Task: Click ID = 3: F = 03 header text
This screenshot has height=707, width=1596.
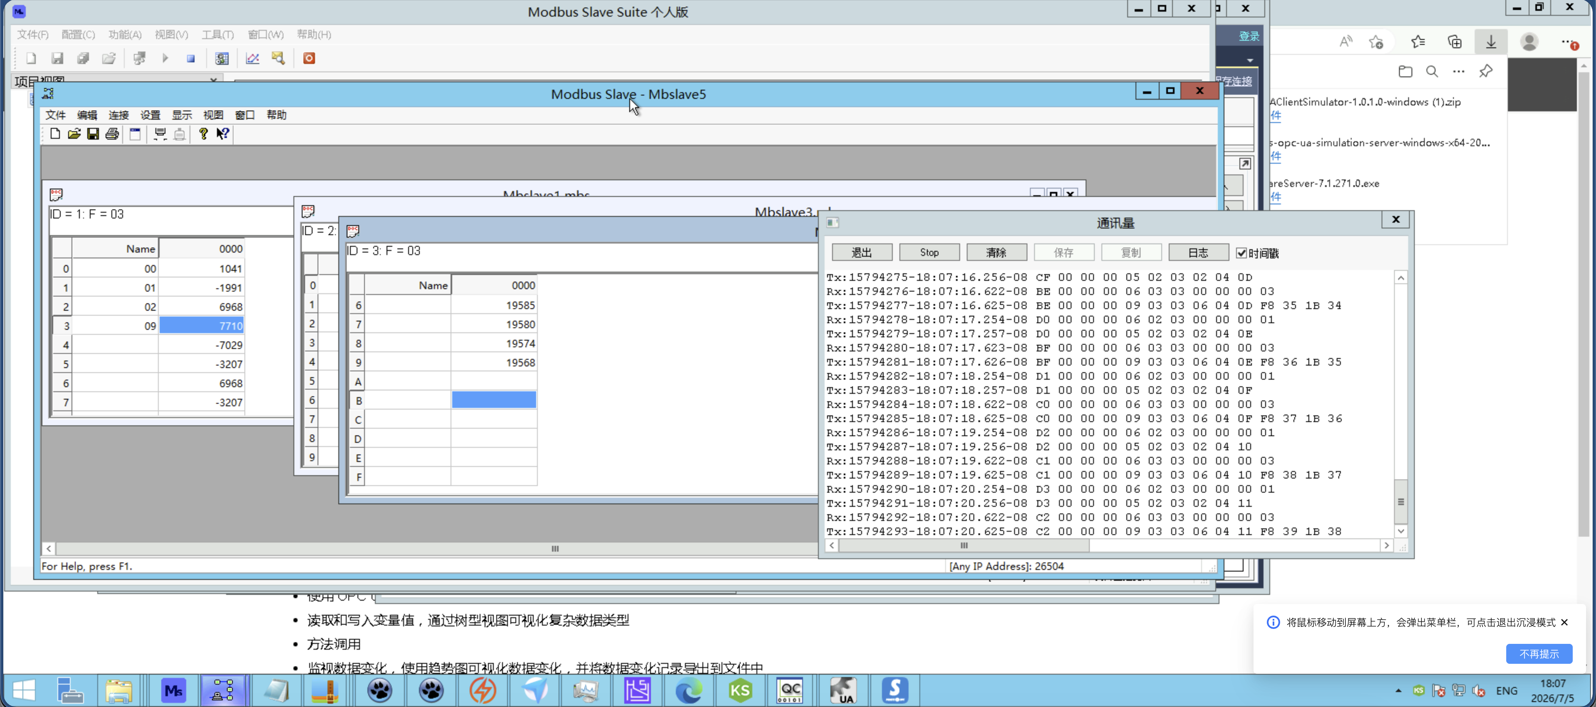Action: (x=384, y=251)
